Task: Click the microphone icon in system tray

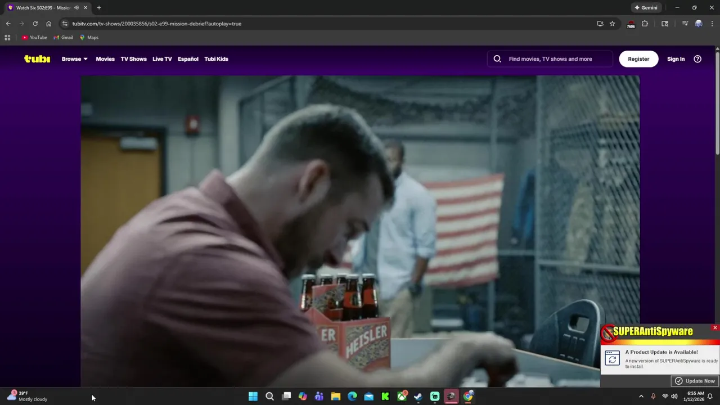Action: 653,397
